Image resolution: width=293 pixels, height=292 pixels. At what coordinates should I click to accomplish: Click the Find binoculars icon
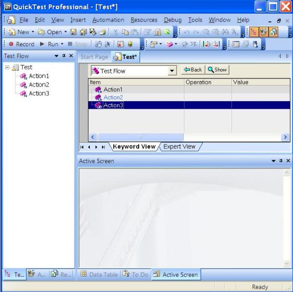click(225, 32)
